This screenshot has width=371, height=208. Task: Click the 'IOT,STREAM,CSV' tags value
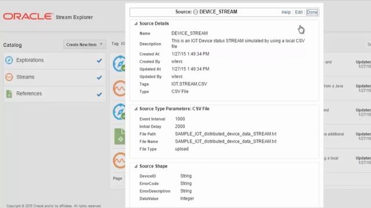point(189,84)
